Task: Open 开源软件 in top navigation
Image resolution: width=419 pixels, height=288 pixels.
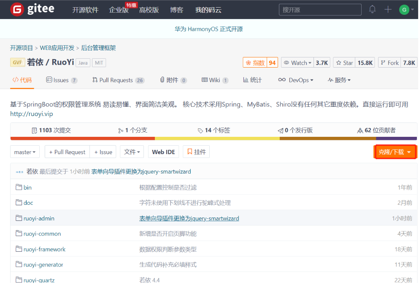Action: point(85,10)
